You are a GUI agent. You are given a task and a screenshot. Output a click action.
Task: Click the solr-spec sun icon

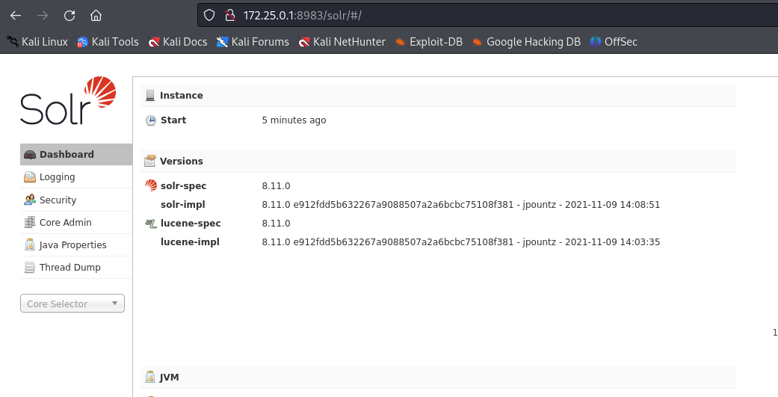coord(151,185)
